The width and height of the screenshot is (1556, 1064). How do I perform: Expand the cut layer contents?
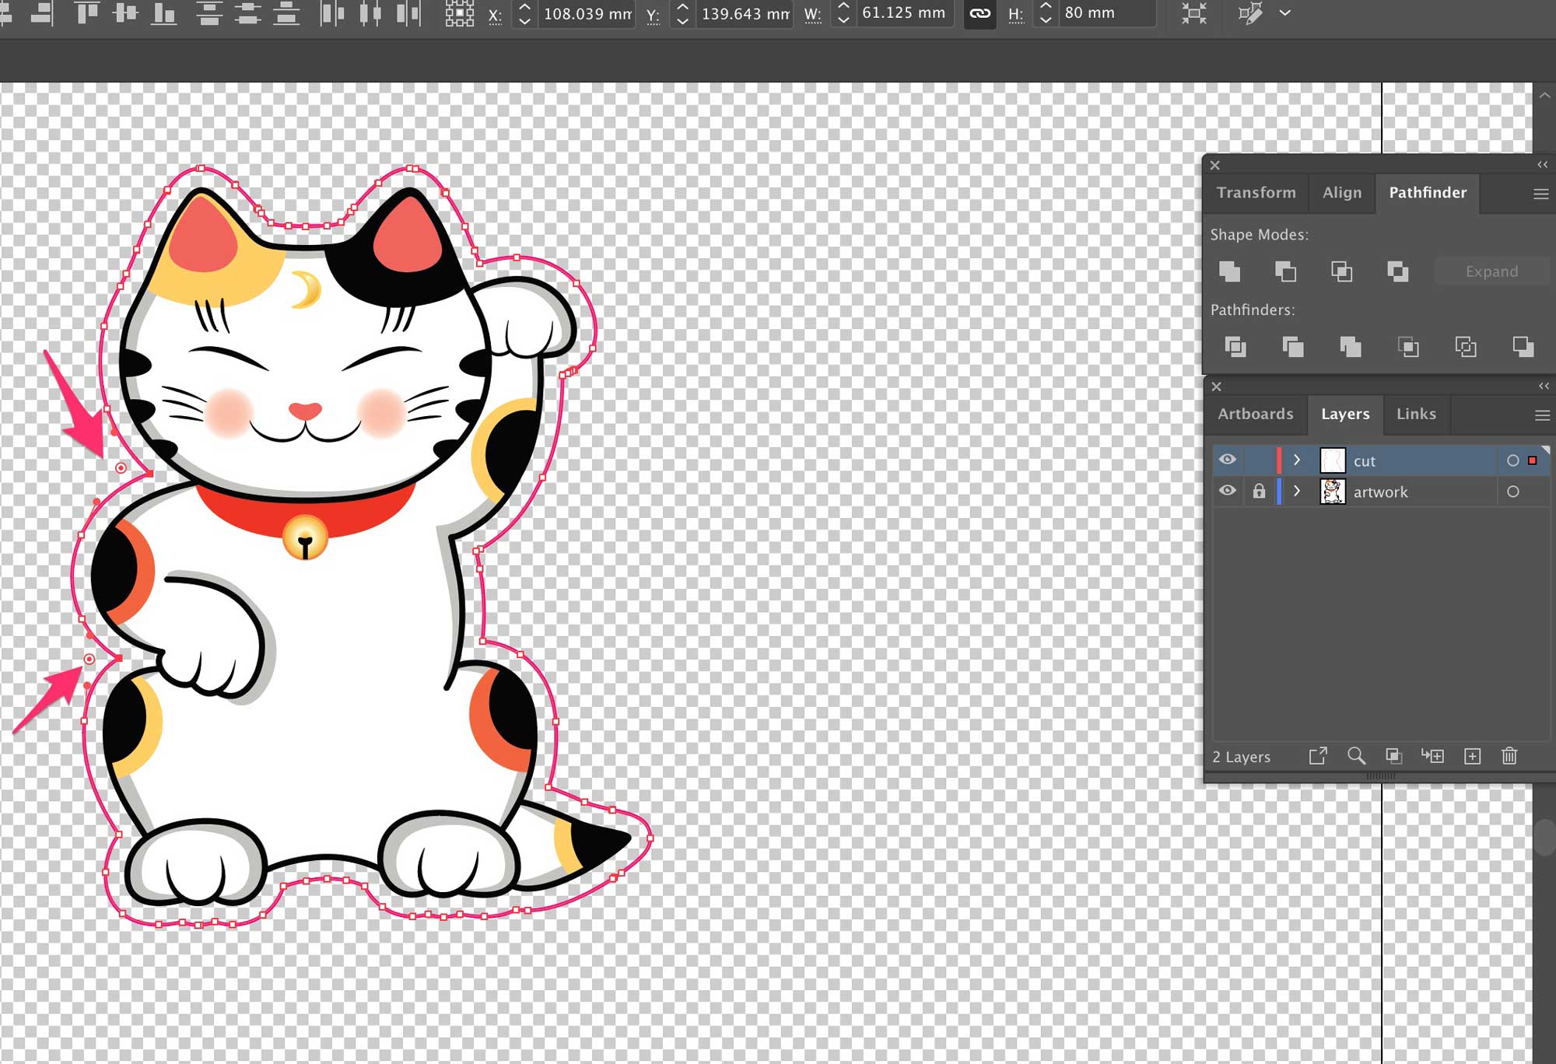pyautogui.click(x=1296, y=460)
